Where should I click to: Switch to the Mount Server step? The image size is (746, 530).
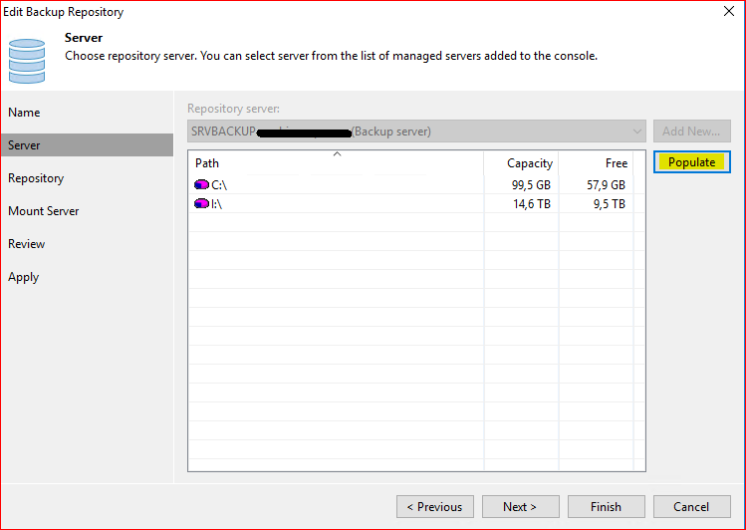coord(44,211)
